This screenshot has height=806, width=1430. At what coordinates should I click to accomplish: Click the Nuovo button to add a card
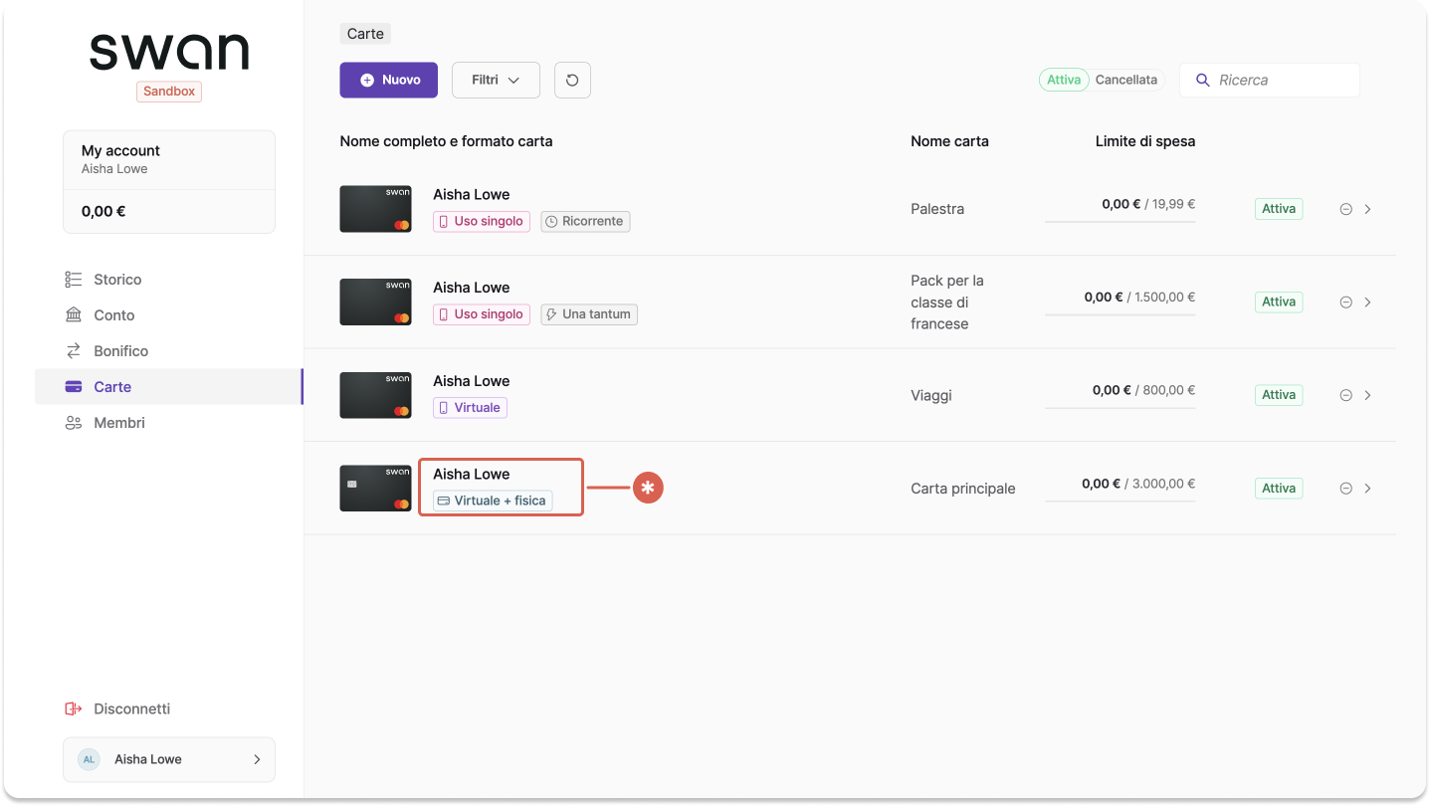[x=388, y=81]
